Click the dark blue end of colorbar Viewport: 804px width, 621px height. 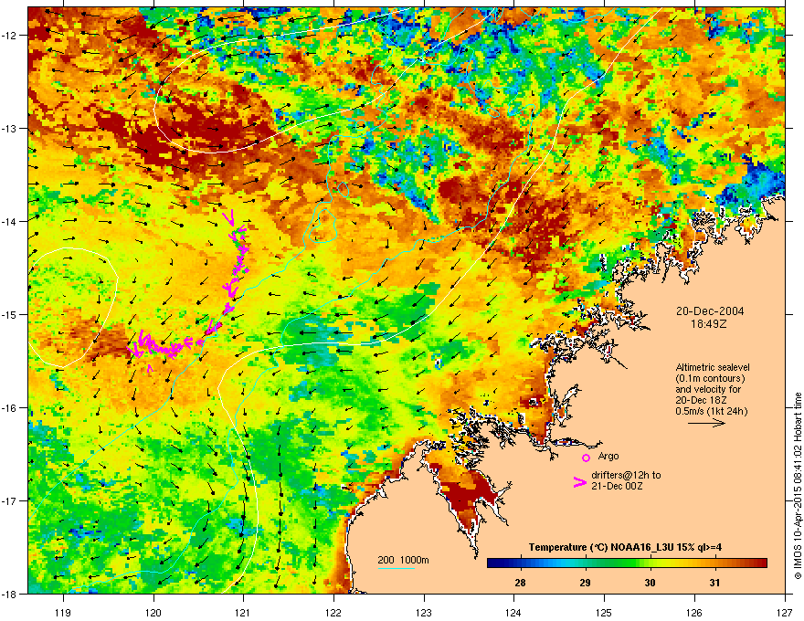pyautogui.click(x=493, y=563)
